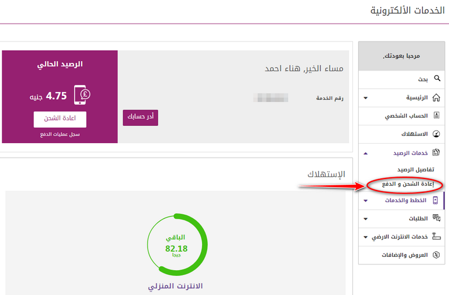Click the green remaining data usage ring

[177, 244]
